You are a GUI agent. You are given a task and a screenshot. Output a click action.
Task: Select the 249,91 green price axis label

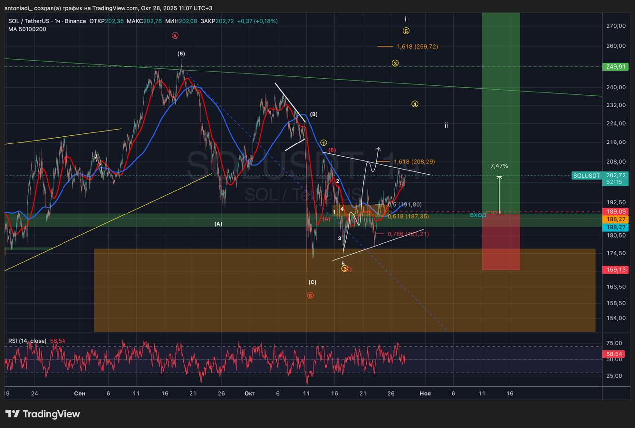pyautogui.click(x=615, y=67)
